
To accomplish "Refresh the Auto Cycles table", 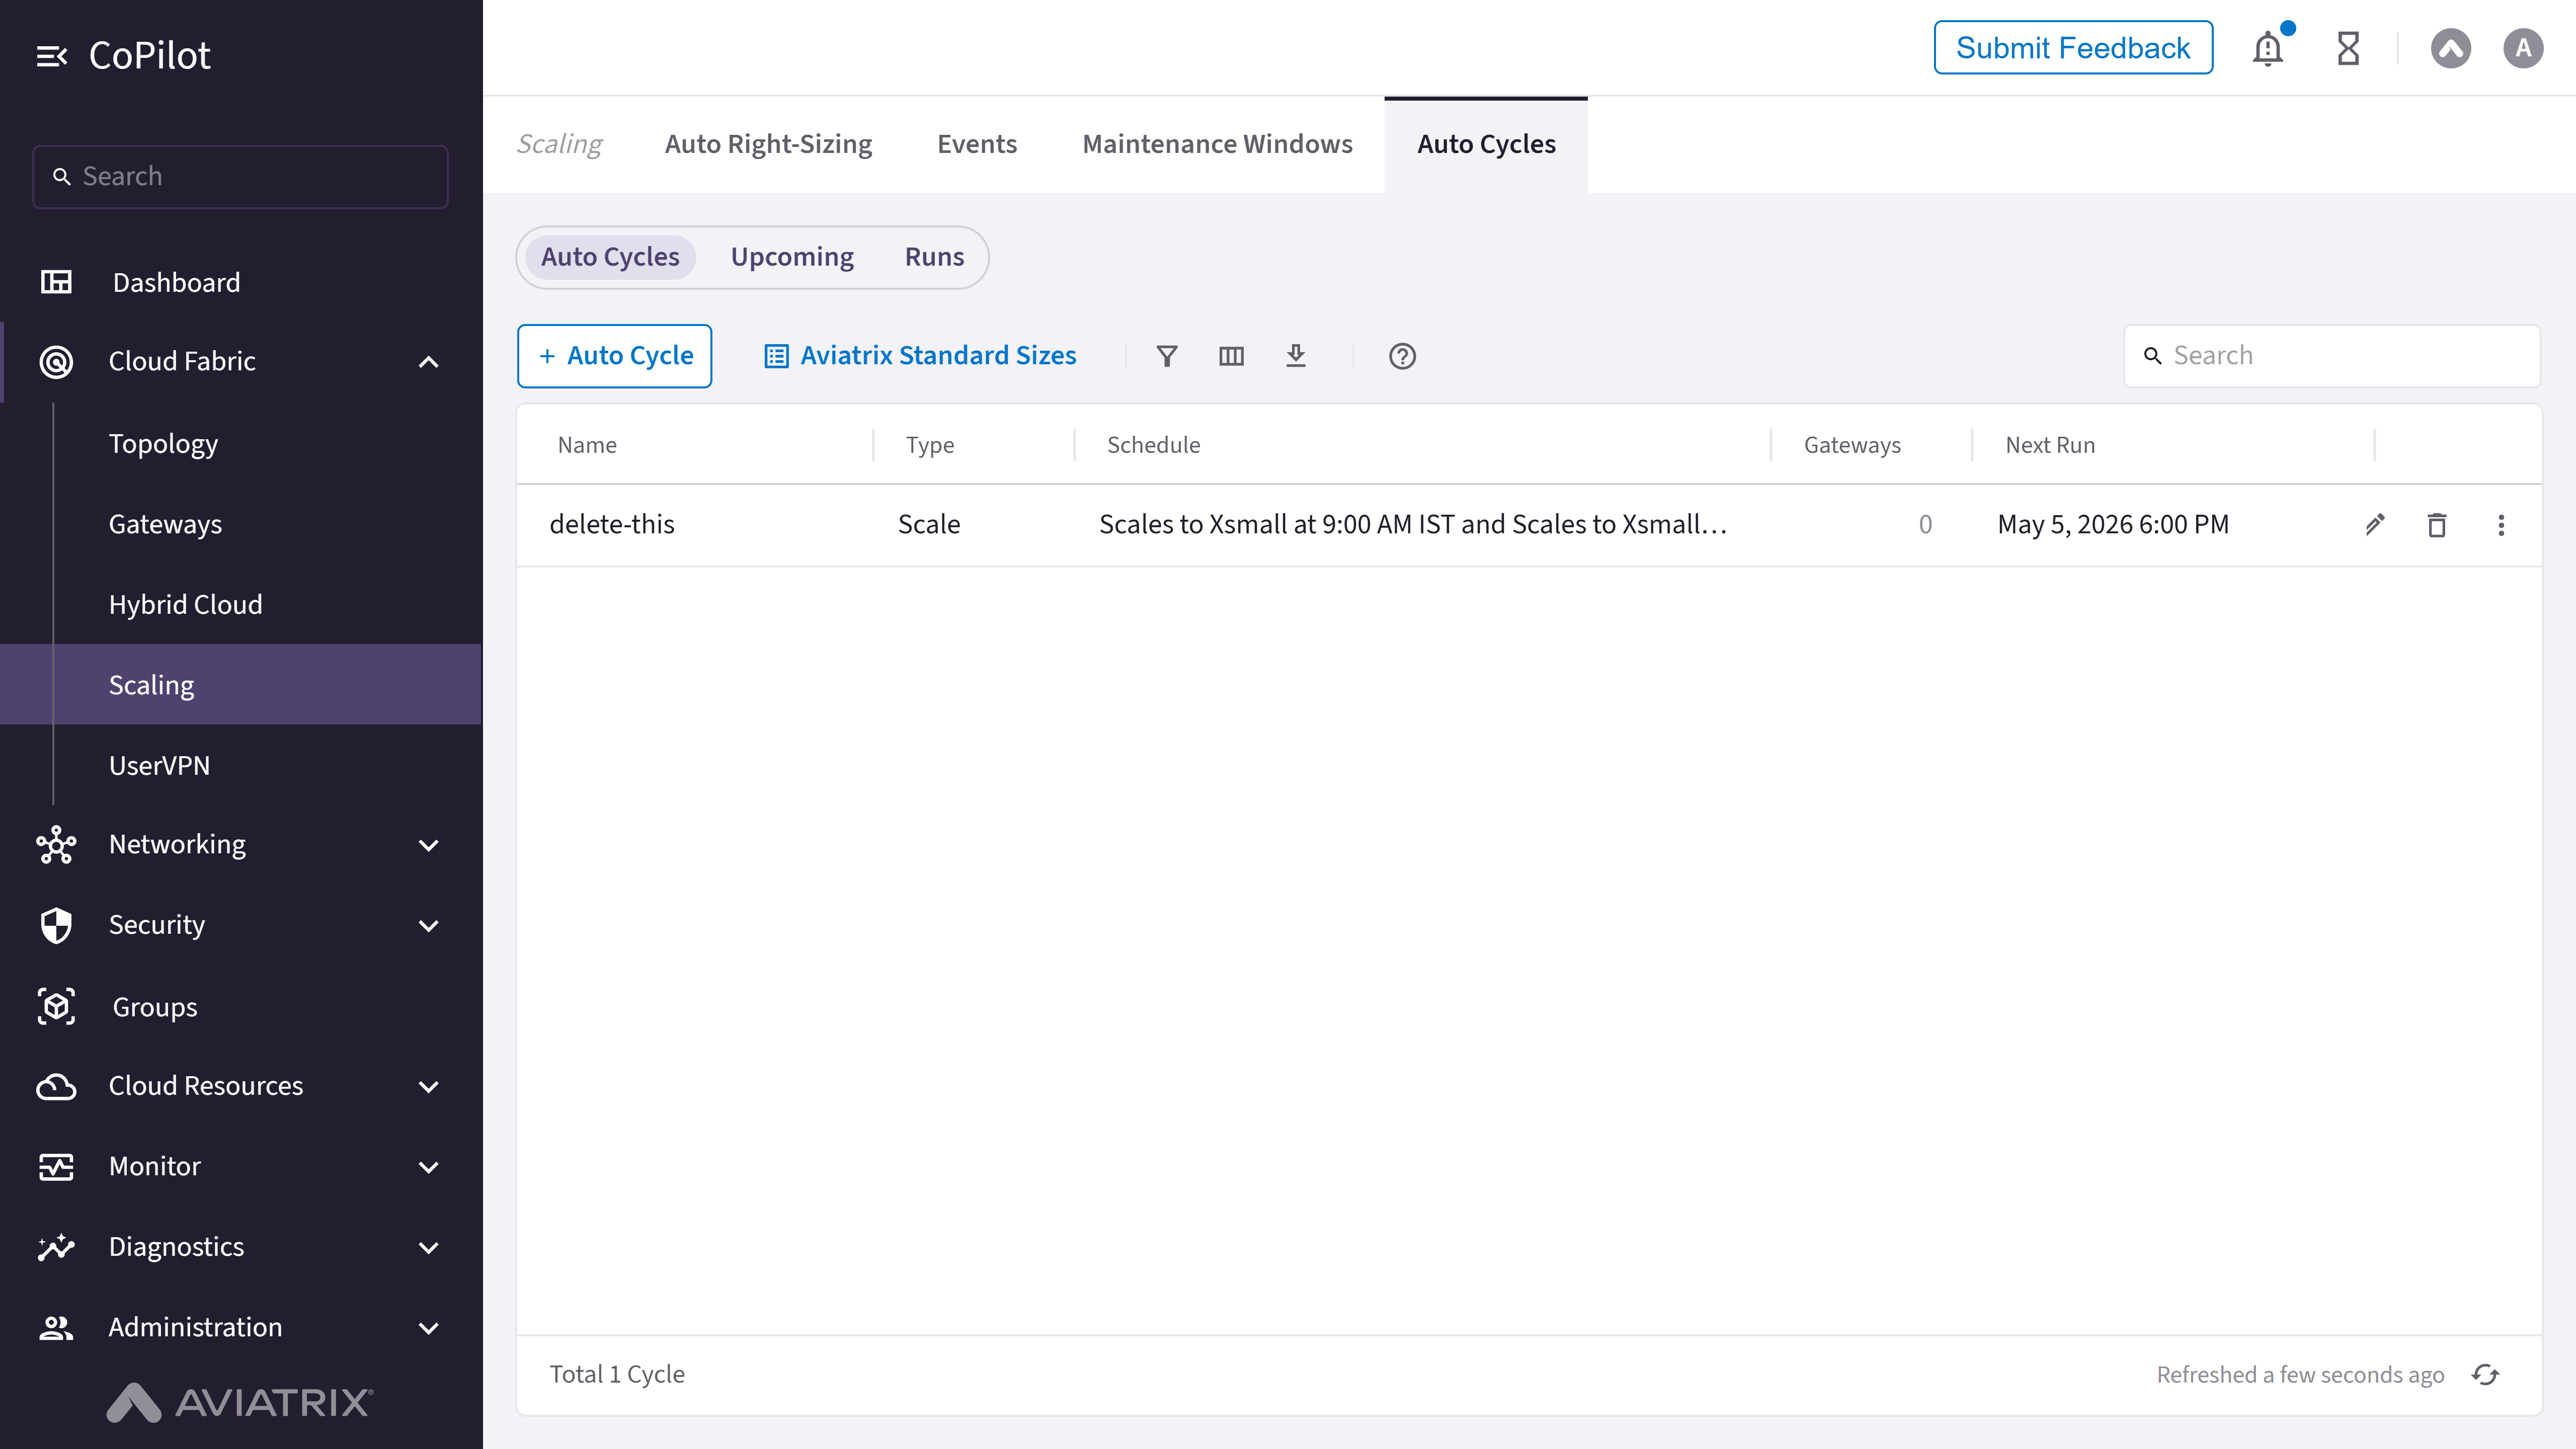I will [x=2486, y=1374].
